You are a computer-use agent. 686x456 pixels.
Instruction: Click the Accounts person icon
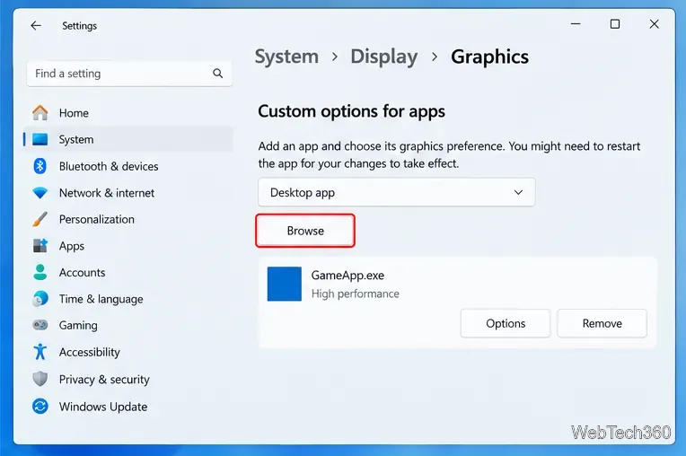(40, 272)
